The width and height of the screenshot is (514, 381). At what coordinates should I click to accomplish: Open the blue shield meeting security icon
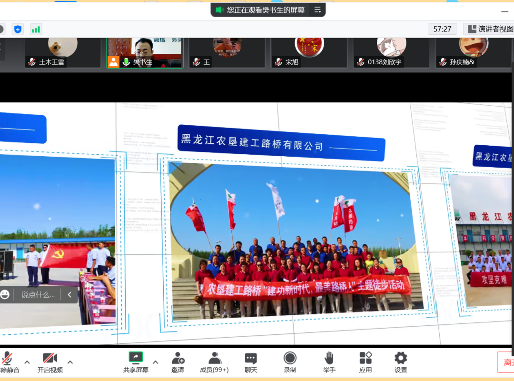18,29
